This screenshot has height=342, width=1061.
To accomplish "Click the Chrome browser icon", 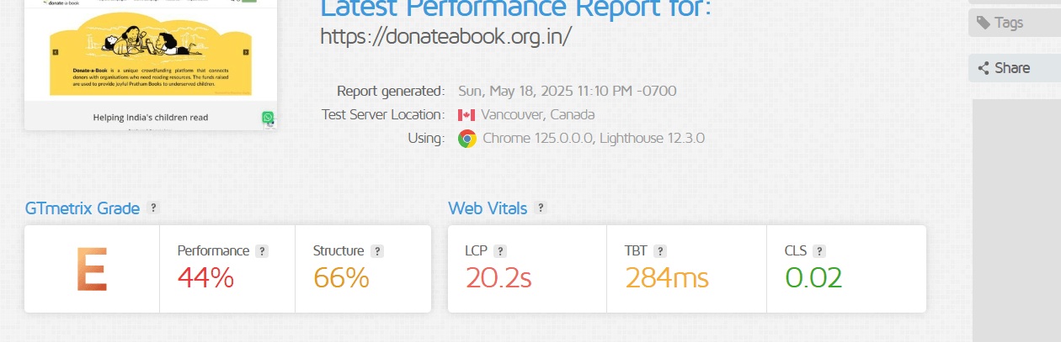I will click(467, 139).
